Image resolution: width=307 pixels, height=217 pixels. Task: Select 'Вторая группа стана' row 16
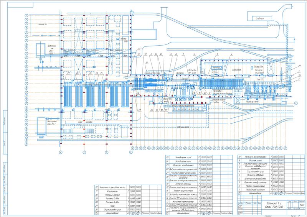(x=183, y=191)
